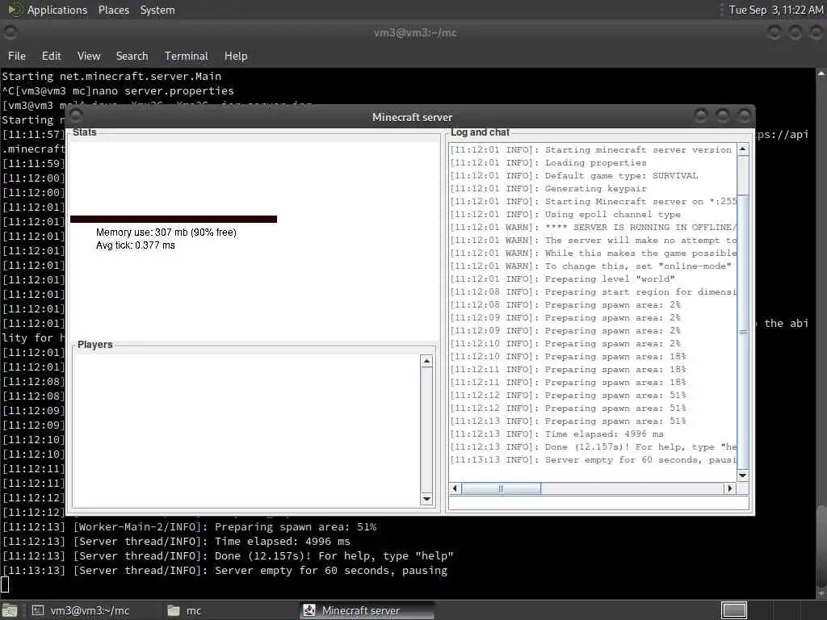The image size is (827, 620).
Task: Open the File menu in the terminal
Action: point(17,56)
